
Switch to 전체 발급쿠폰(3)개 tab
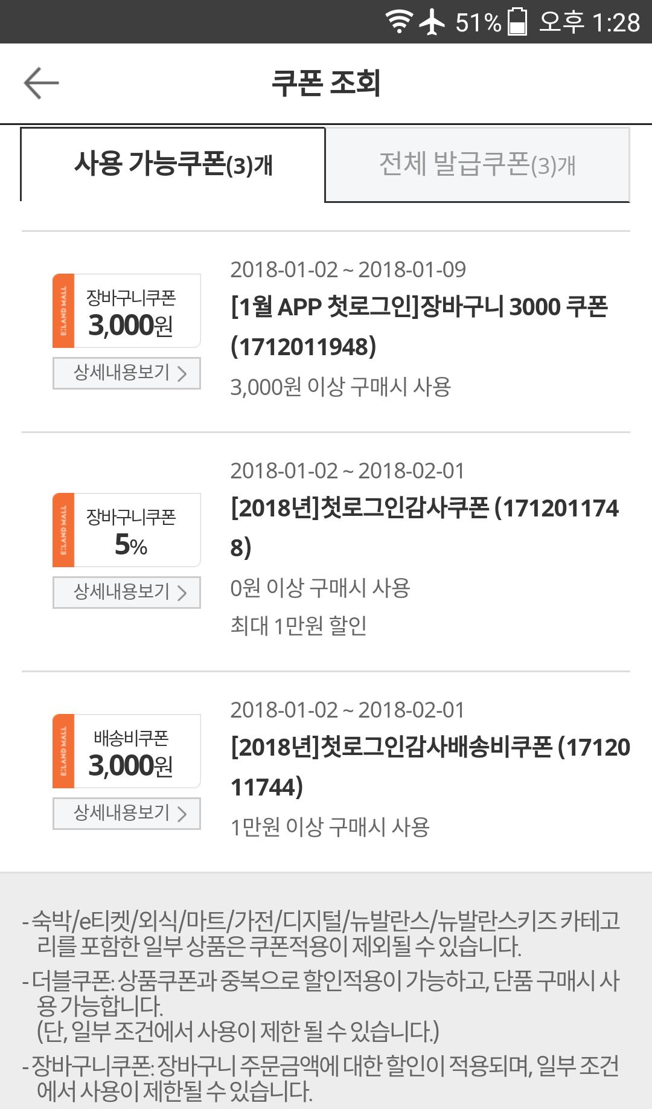point(477,164)
